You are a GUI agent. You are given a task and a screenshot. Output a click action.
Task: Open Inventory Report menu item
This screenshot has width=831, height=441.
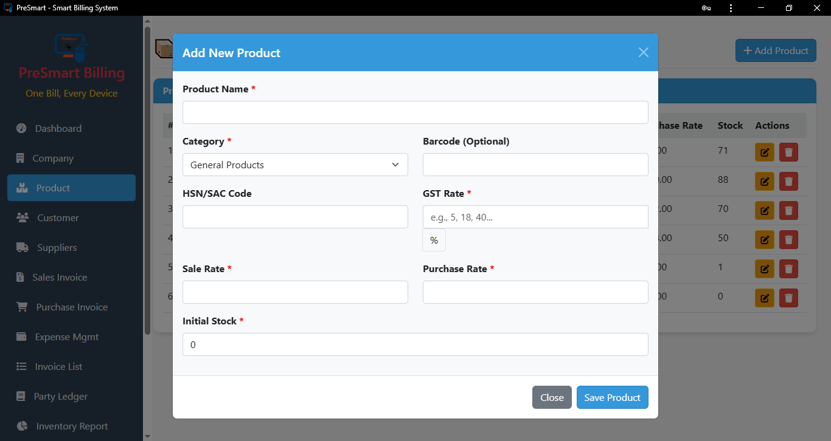pos(72,426)
